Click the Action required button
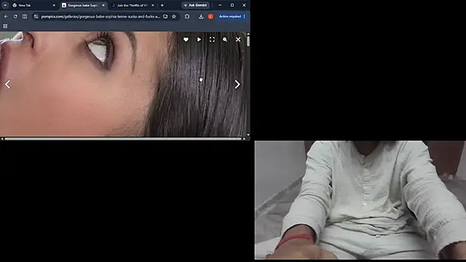Viewport: 466px width, 262px height. pos(232,16)
